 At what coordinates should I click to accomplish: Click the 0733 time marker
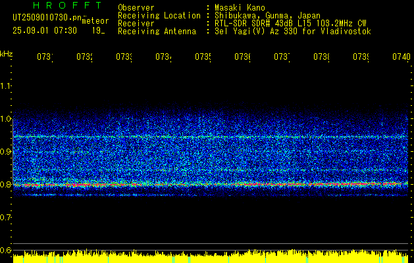pos(124,57)
